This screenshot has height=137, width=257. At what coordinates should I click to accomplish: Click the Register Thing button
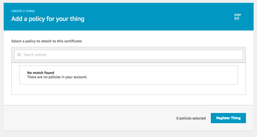click(228, 118)
